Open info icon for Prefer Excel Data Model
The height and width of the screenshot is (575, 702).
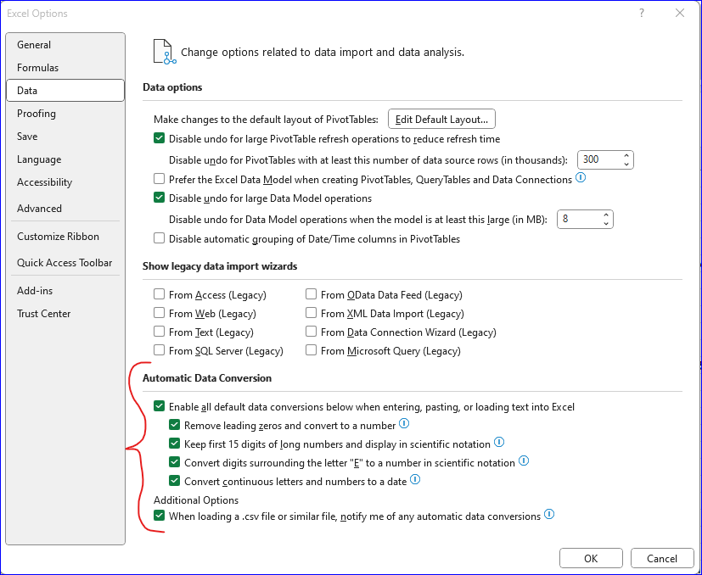coord(581,177)
